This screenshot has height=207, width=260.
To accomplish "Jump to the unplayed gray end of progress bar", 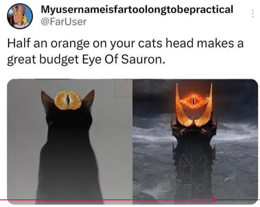I will 238,200.
